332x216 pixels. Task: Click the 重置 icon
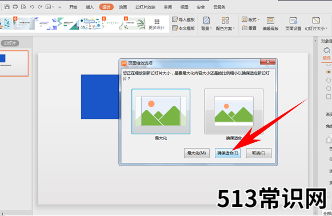(245, 28)
